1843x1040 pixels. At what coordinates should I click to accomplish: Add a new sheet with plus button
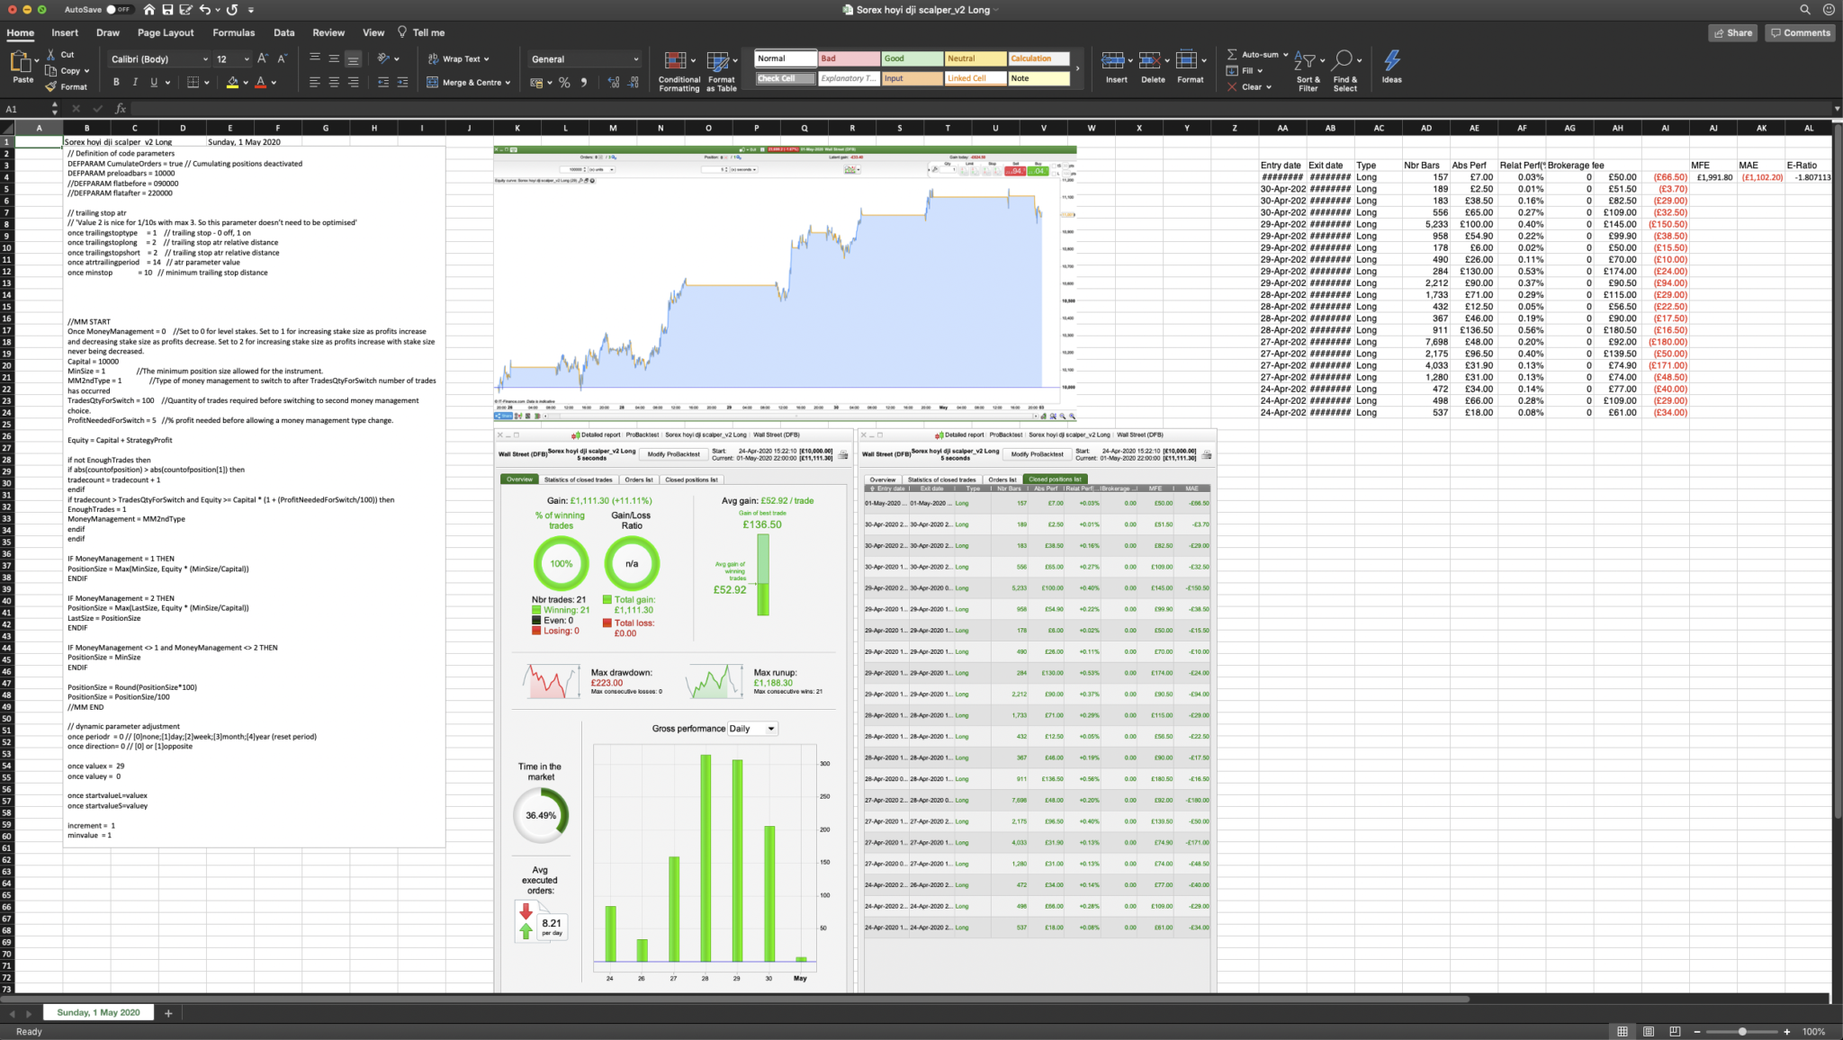(168, 1013)
